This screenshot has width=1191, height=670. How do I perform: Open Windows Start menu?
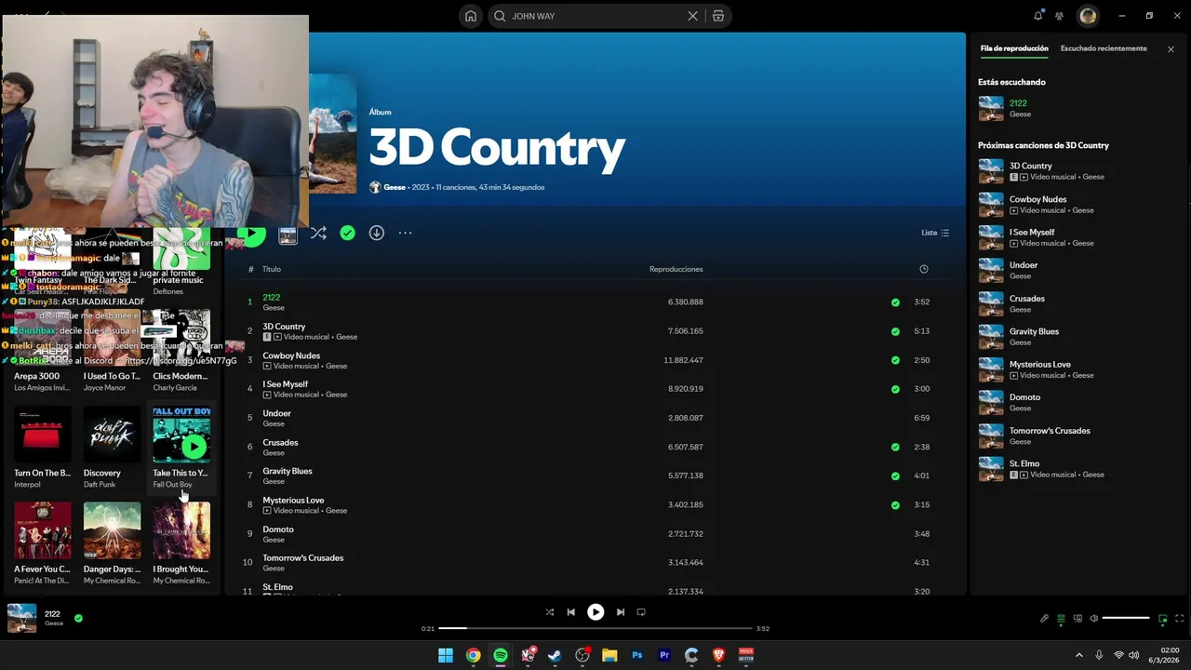[x=446, y=655]
